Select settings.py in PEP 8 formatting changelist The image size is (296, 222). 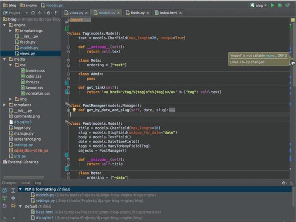87,201
